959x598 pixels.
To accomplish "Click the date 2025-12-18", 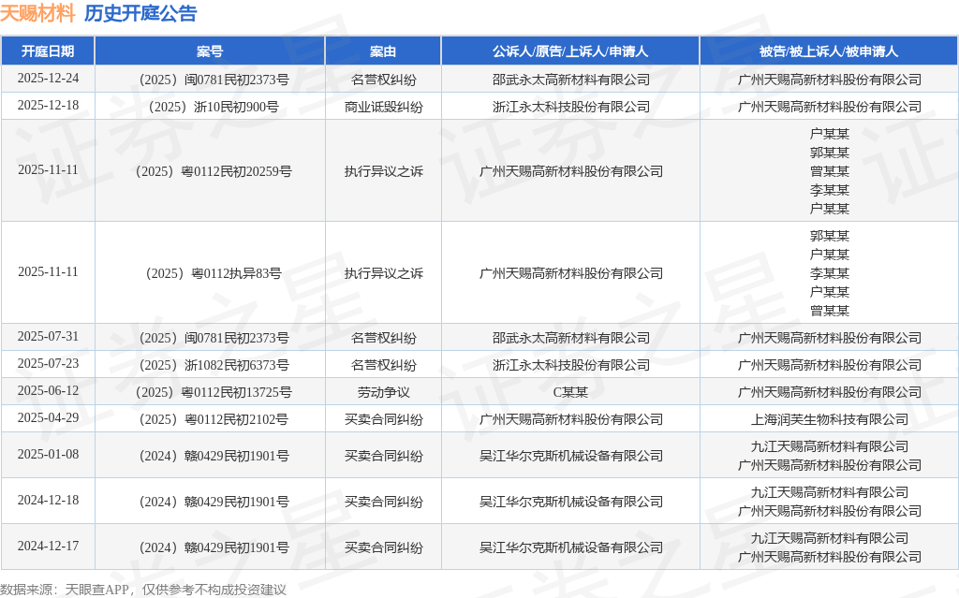I will pyautogui.click(x=48, y=105).
